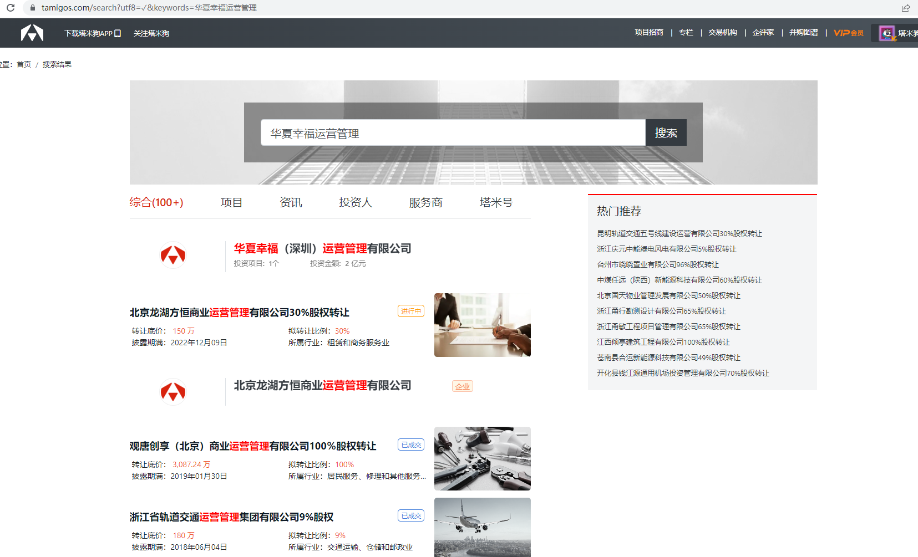Open 台州市晓晓置业有限公司96%股权转让
Image resolution: width=918 pixels, height=557 pixels.
click(658, 264)
